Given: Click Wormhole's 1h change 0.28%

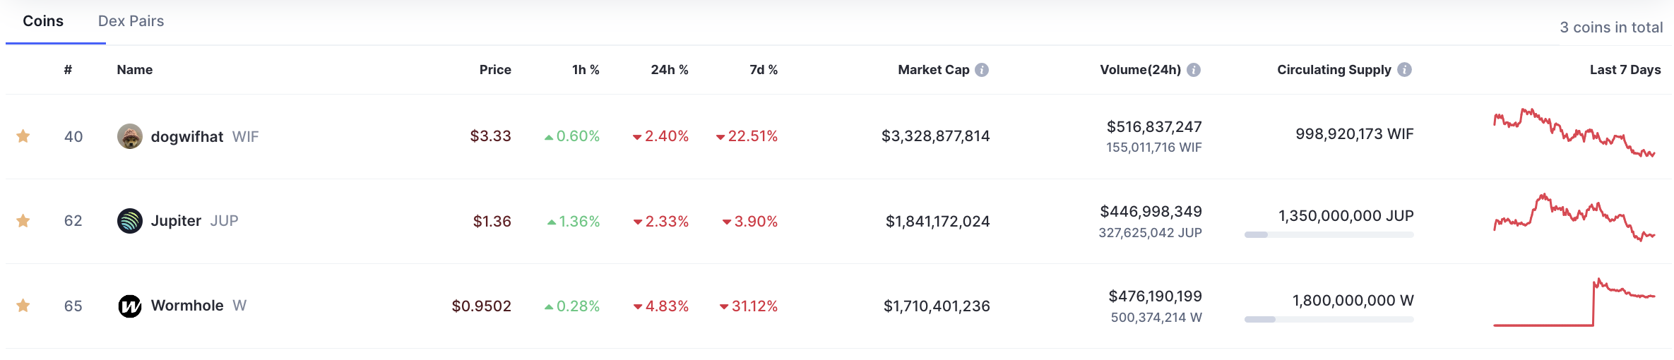Looking at the screenshot, I should 572,306.
